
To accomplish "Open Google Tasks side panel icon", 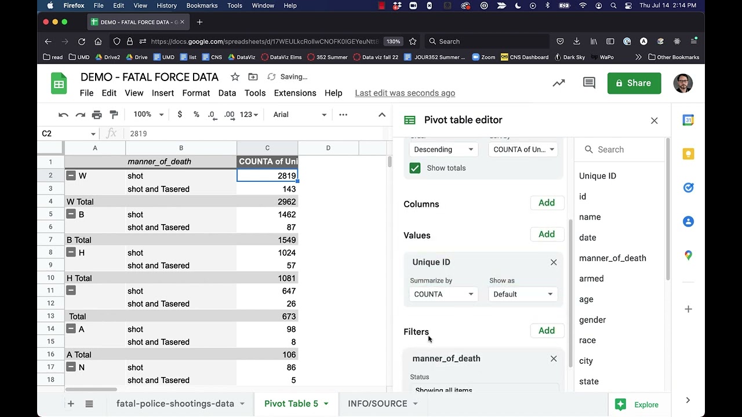I will coord(688,188).
